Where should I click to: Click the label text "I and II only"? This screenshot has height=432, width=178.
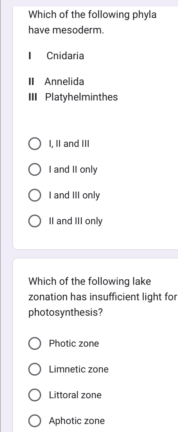(x=73, y=169)
